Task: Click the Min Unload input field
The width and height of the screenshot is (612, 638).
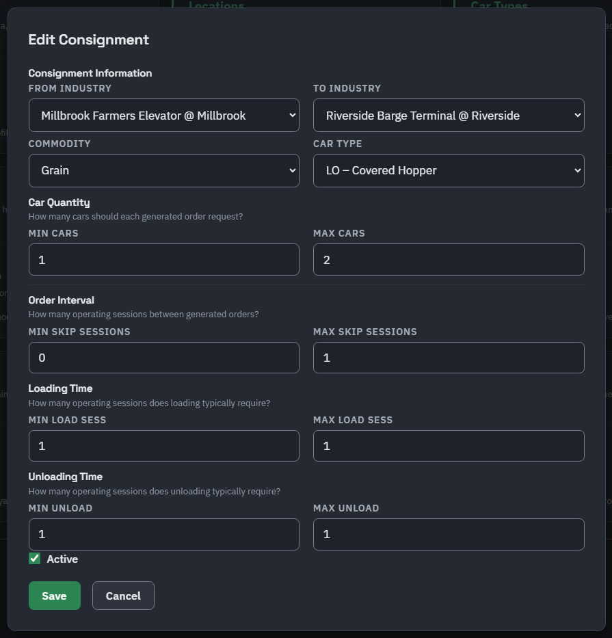Action: pos(163,534)
